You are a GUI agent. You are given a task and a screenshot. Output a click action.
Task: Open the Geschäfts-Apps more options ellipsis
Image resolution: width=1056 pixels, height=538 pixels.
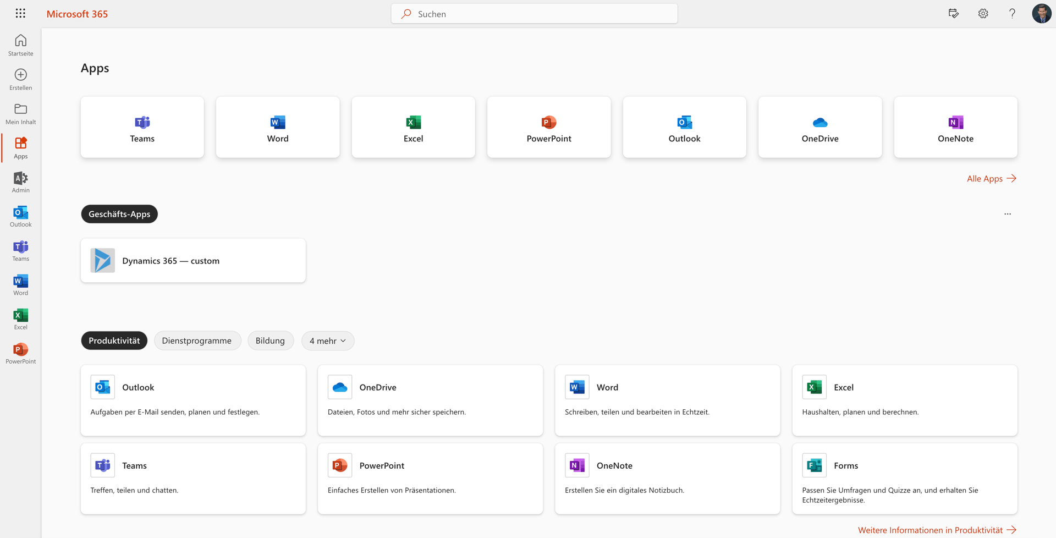click(1007, 214)
